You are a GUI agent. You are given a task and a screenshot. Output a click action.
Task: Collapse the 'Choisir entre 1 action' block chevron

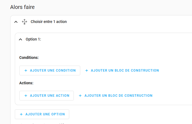click(x=16, y=22)
